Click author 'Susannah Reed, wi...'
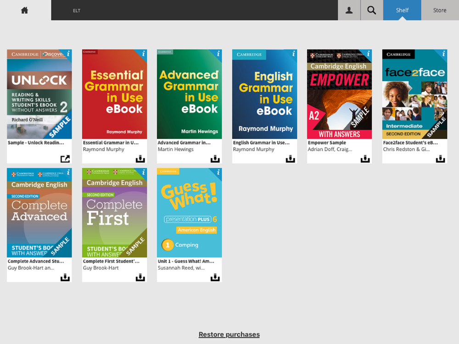This screenshot has width=459, height=344. 181,268
